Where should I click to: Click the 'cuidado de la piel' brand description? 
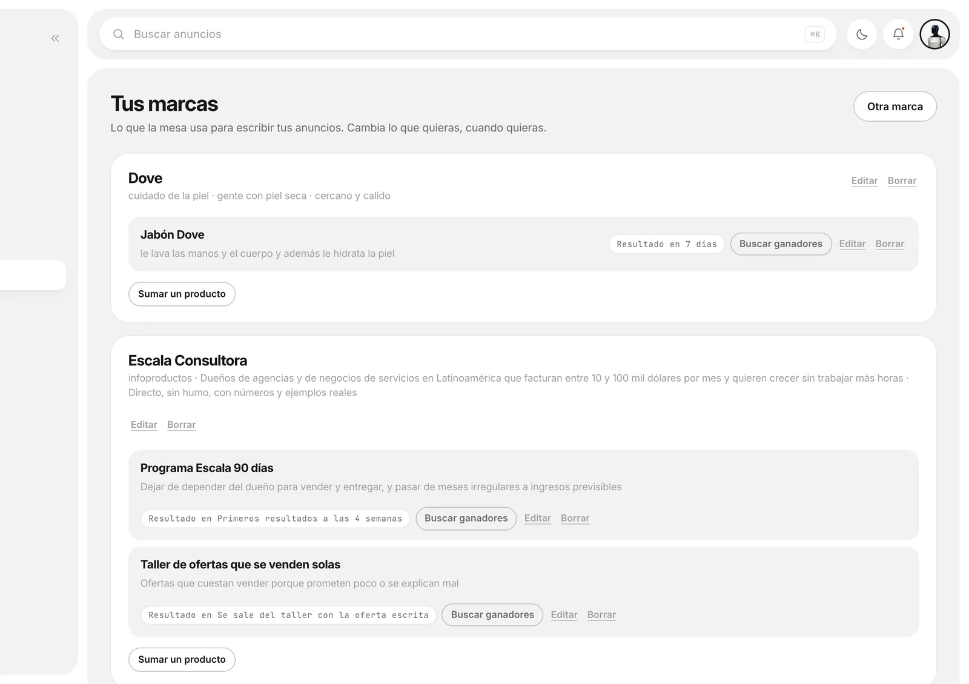(259, 196)
